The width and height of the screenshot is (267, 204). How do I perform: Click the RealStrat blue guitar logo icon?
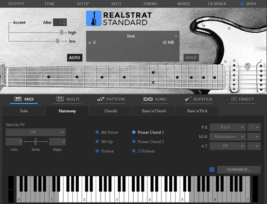[94, 19]
